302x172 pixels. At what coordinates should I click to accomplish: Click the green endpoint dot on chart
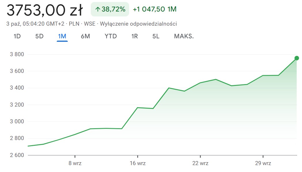coord(297,58)
